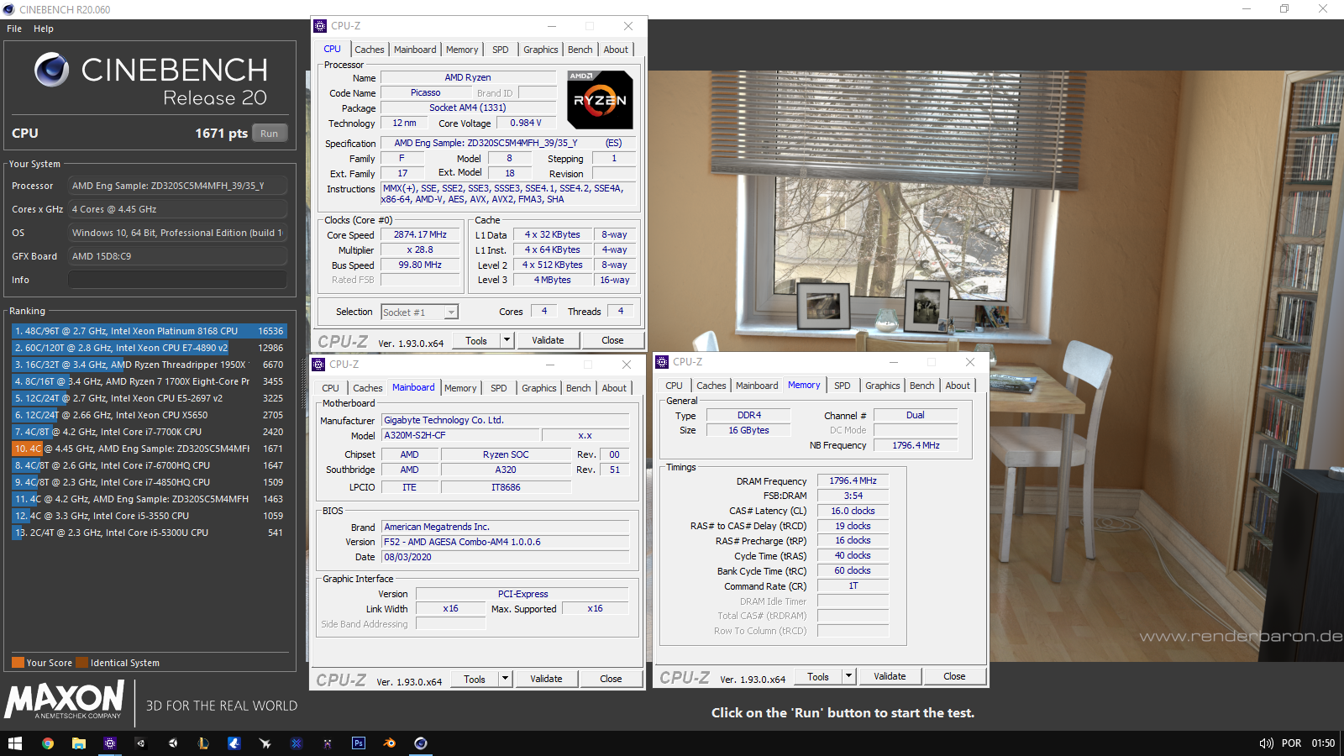
Task: Click the Ryzen logo in CPU-Z
Action: point(600,100)
